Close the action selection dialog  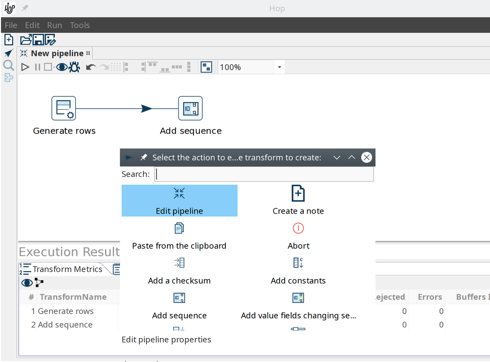[367, 157]
